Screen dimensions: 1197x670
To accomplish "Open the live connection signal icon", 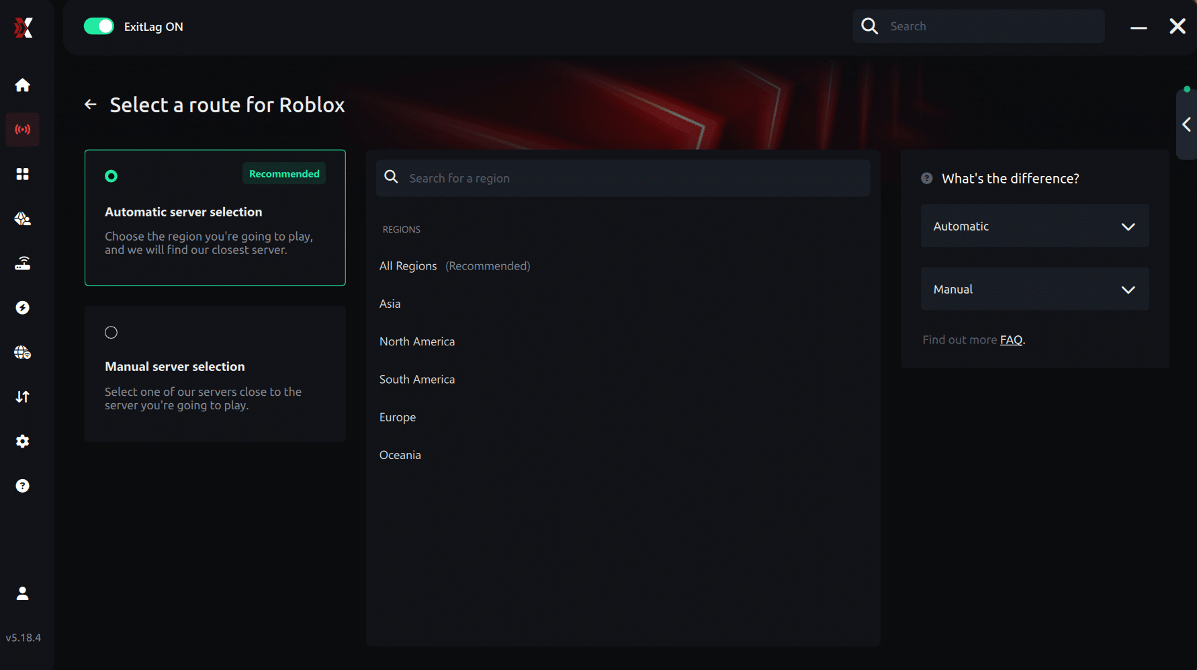I will (22, 129).
